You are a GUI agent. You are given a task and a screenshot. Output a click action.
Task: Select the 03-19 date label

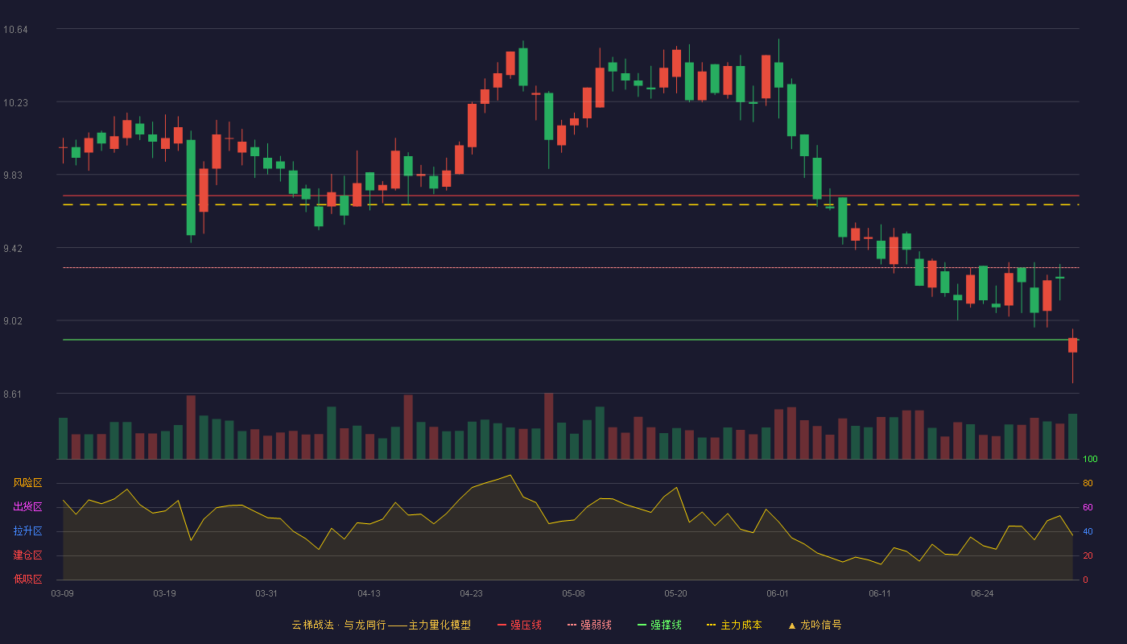[164, 593]
